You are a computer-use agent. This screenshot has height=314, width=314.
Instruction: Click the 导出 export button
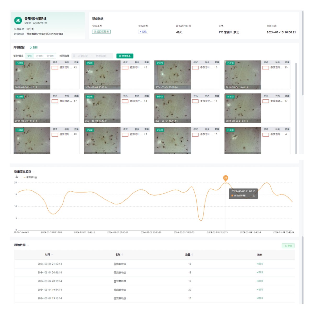288,246
